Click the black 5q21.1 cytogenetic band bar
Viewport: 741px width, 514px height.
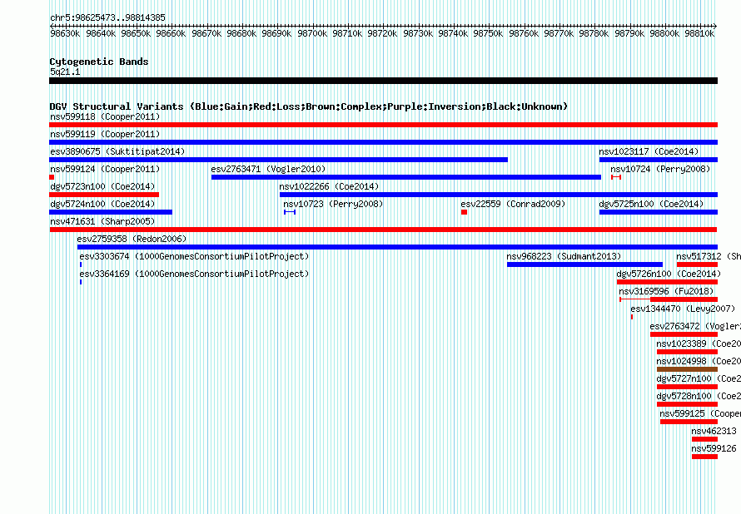383,81
